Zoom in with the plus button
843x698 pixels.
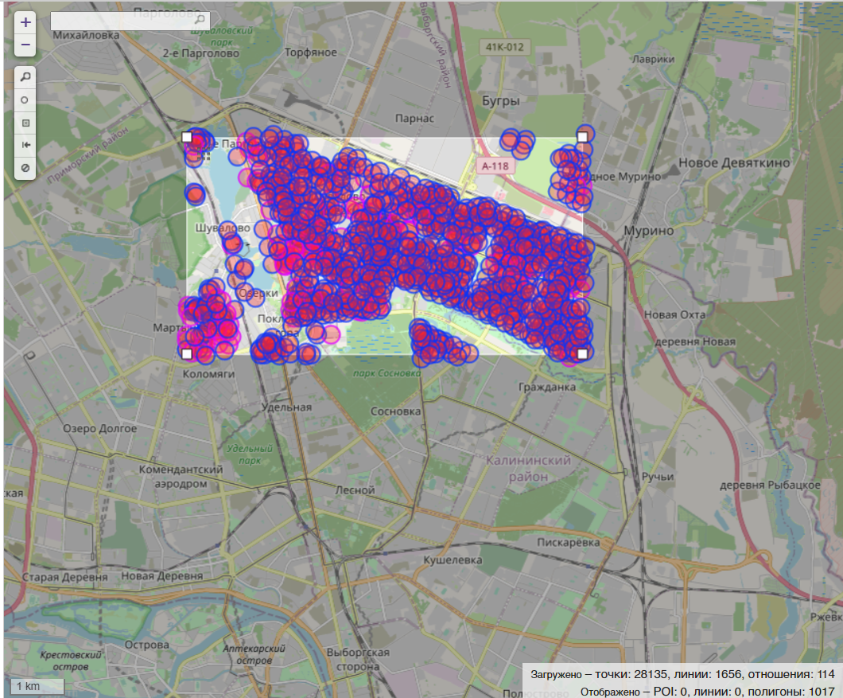click(25, 22)
